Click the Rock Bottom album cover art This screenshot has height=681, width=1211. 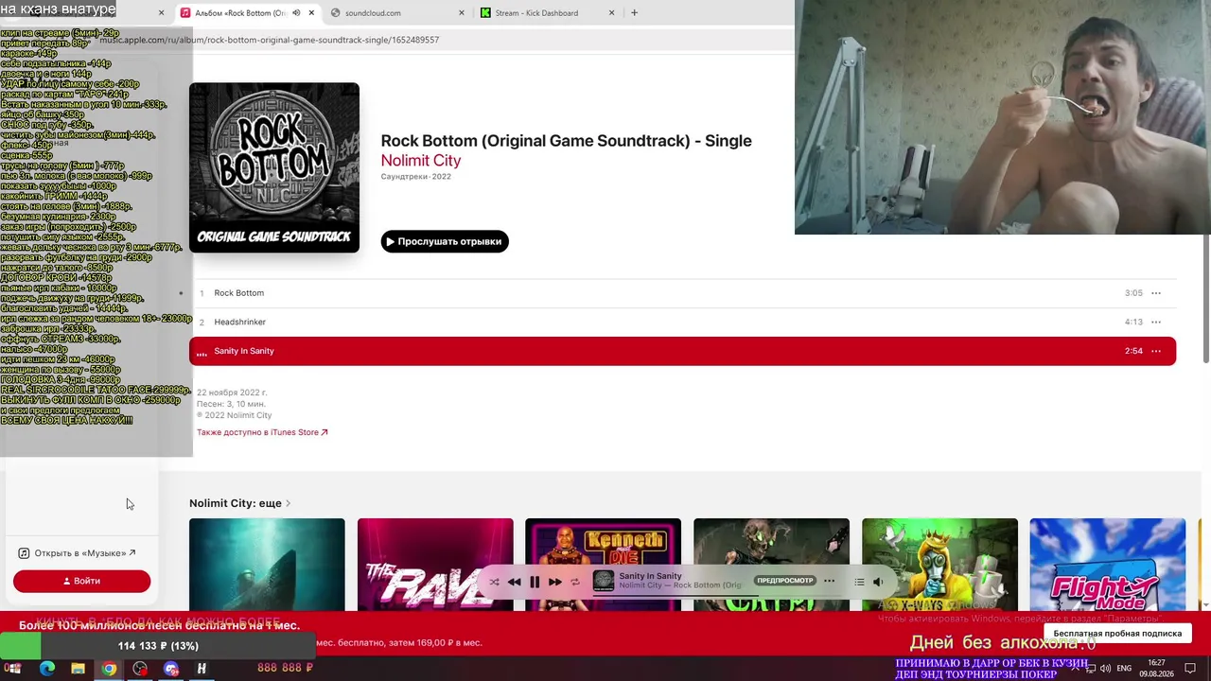(274, 167)
